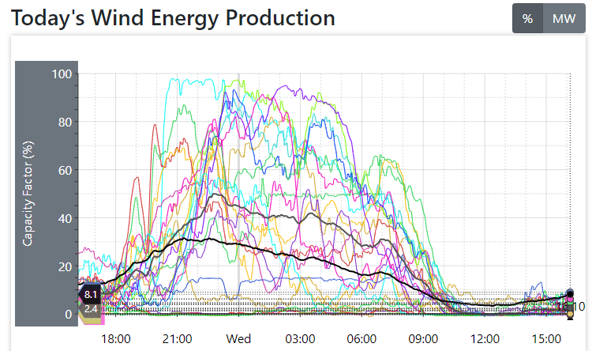Click the 100 tick on the y-axis

62,74
